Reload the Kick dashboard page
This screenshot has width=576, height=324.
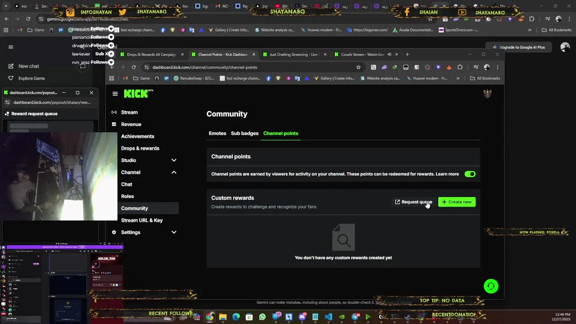click(x=134, y=67)
